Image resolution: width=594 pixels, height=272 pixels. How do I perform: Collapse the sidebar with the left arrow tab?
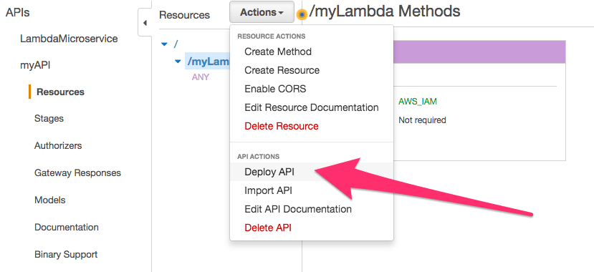point(145,23)
